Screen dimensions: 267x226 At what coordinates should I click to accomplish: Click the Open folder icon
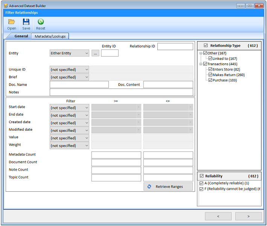coord(12,22)
